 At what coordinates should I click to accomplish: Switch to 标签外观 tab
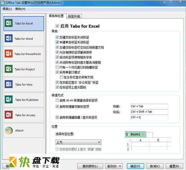pyautogui.click(x=74, y=17)
